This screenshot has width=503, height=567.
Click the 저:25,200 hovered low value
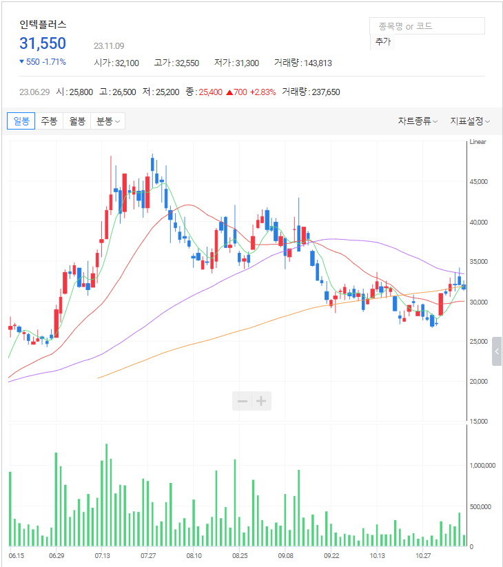click(x=161, y=92)
